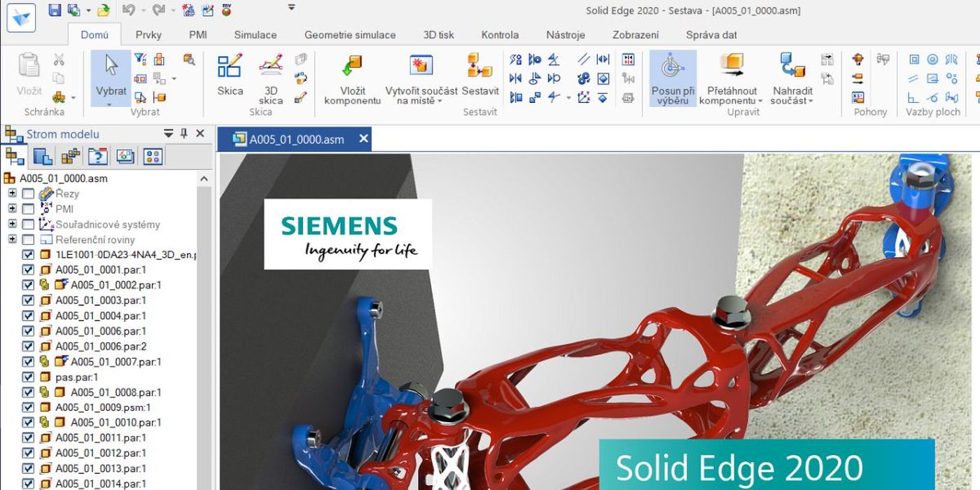Open the Správa dat ribbon tab
This screenshot has height=490, width=980.
point(711,35)
